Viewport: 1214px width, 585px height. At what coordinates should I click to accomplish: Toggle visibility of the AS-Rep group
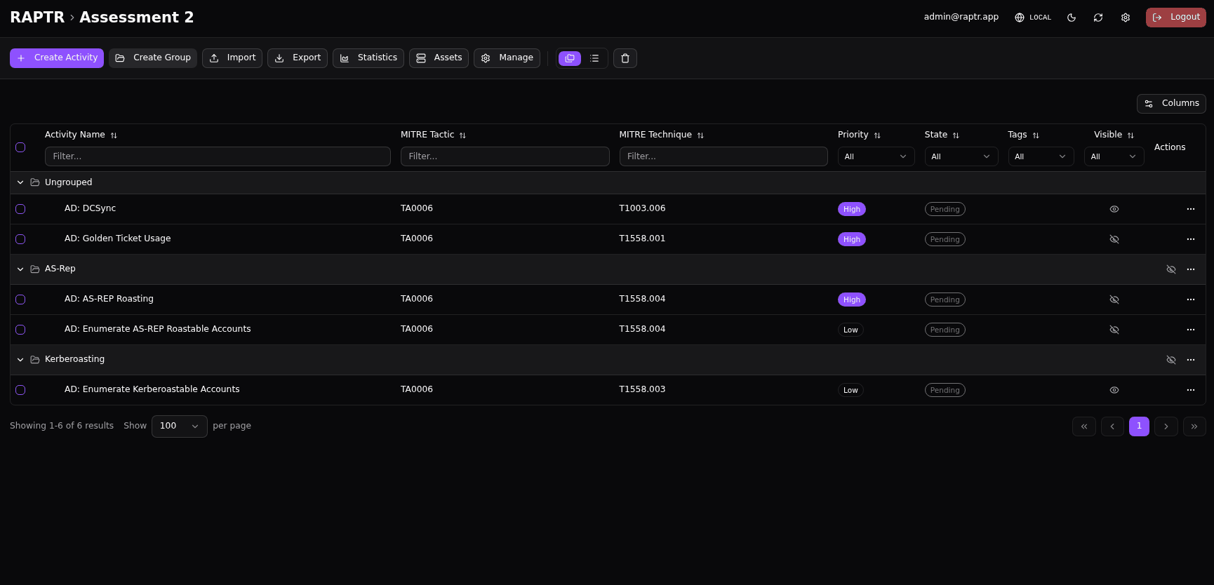1170,269
